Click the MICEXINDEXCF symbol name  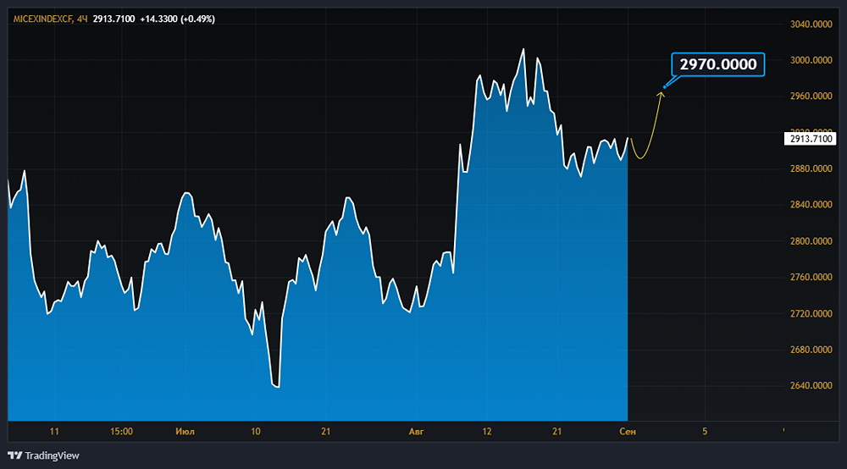pyautogui.click(x=42, y=19)
